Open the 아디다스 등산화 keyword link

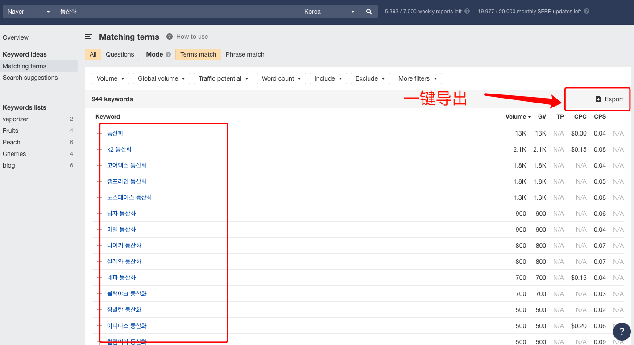point(127,326)
